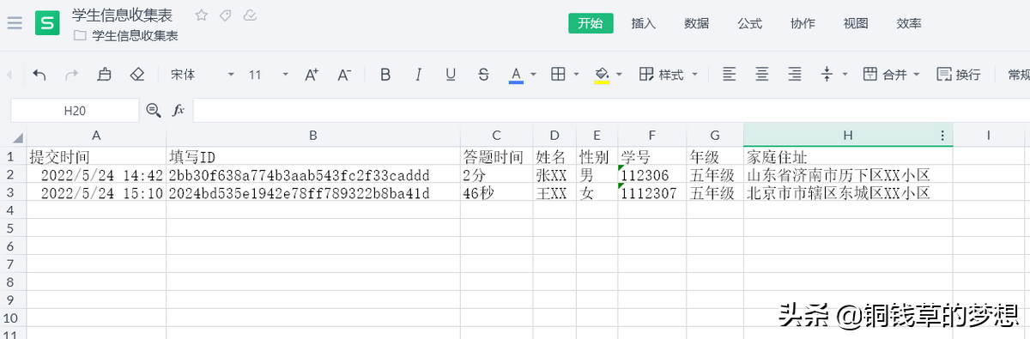Switch to the 数据 tab
Screen dimensions: 1030x339
(x=697, y=23)
